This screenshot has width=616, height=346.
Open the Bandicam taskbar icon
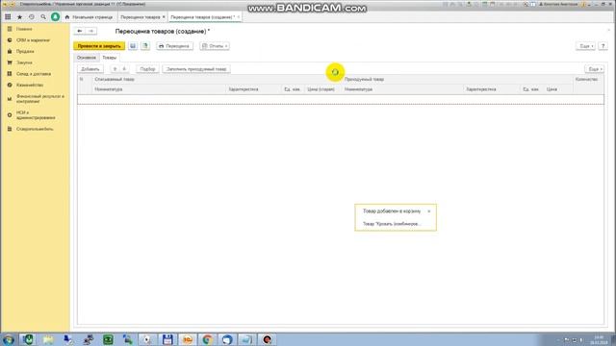[x=268, y=339]
